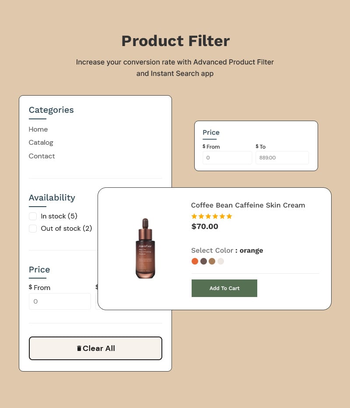Click the dollar icon beside To in top Price panel
This screenshot has width=350, height=408.
point(257,147)
